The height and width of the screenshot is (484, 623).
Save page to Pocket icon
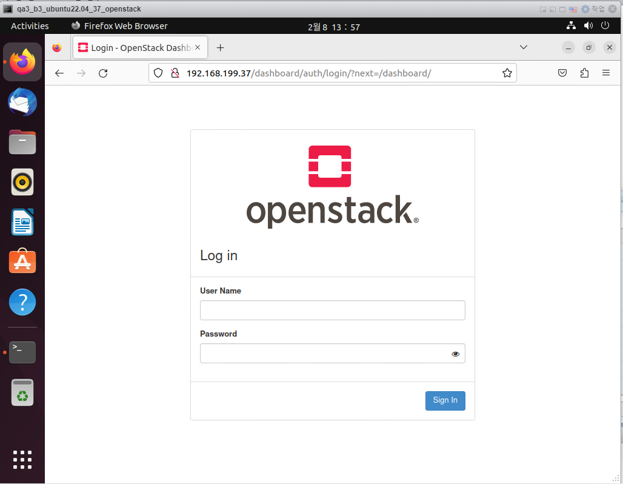[x=562, y=73]
